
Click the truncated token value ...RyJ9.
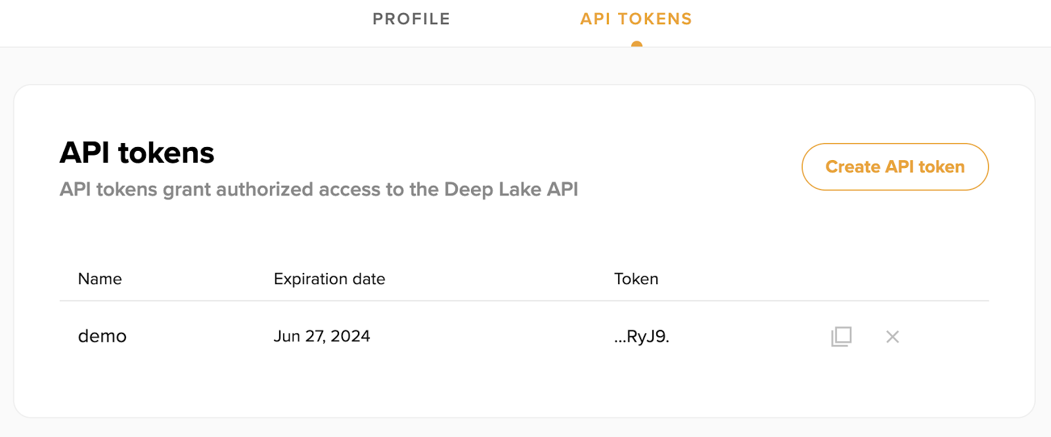[641, 337]
